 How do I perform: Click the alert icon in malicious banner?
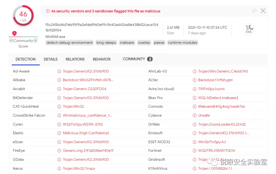coord(48,11)
